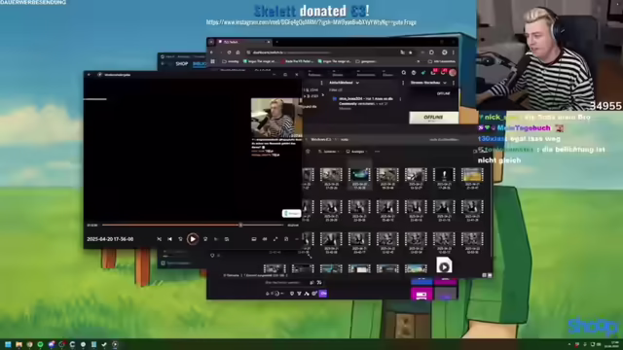
Task: Bookmark the page with the star icon
Action: [x=411, y=52]
